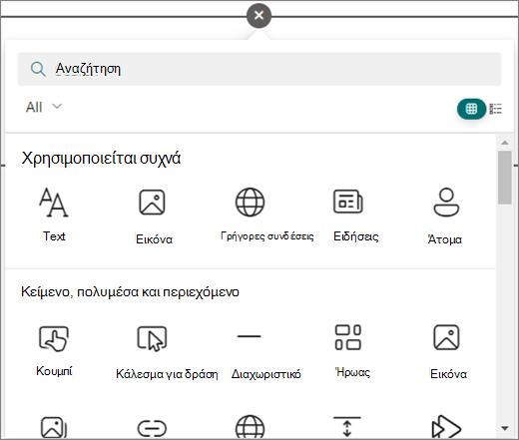This screenshot has height=440, width=519.
Task: Click the Χρησιμοποιείται συχνά heading
Action: 101,158
